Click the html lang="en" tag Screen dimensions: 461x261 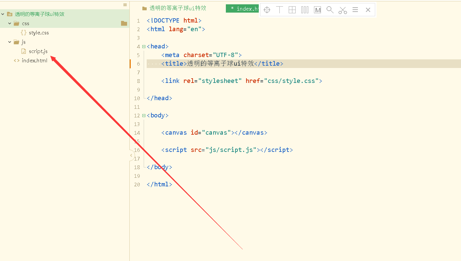click(x=176, y=29)
